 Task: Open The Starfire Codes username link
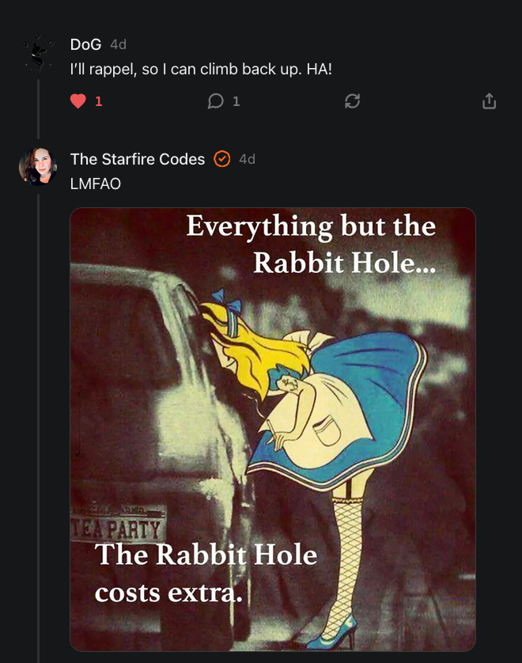(138, 159)
